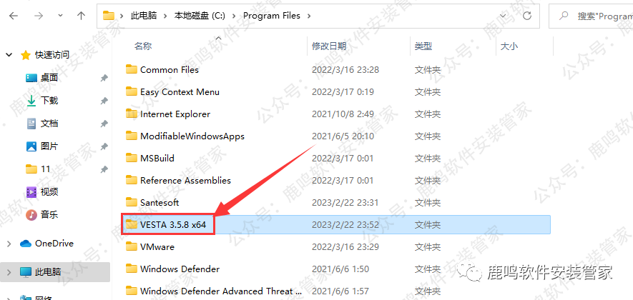Go back with the left arrow button

14,16
